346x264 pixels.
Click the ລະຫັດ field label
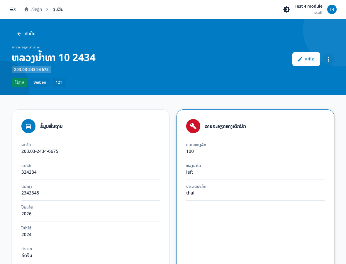(26, 145)
